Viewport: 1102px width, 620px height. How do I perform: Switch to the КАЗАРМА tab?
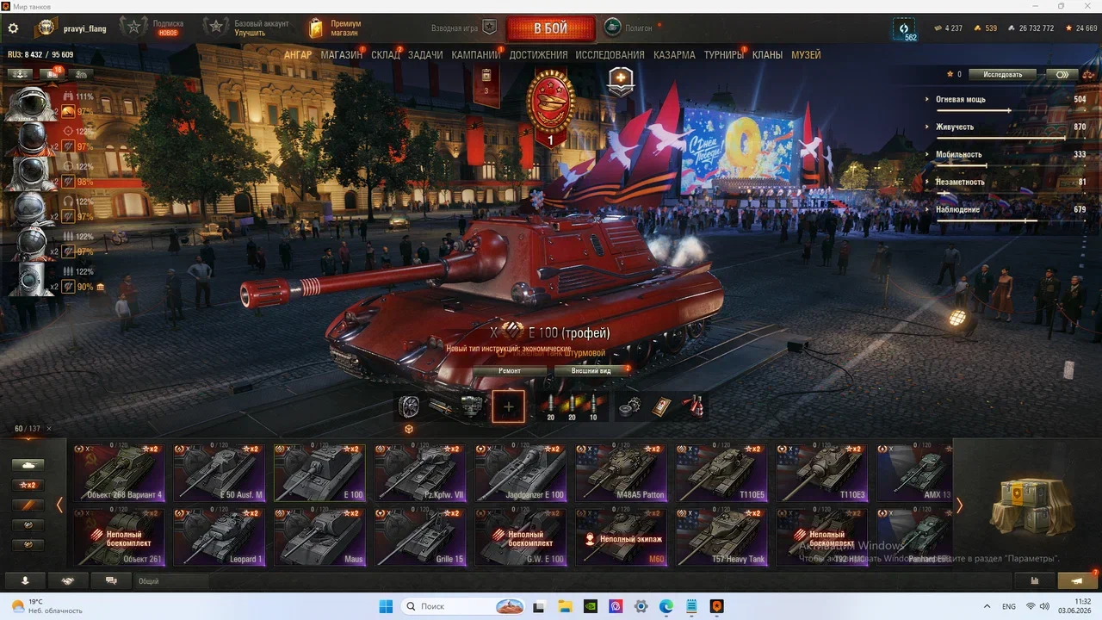click(674, 55)
